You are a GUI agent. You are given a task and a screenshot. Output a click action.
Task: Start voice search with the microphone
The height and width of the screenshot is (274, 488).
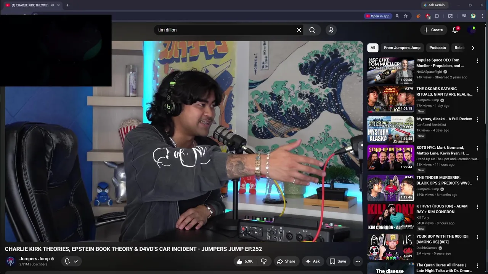click(331, 30)
